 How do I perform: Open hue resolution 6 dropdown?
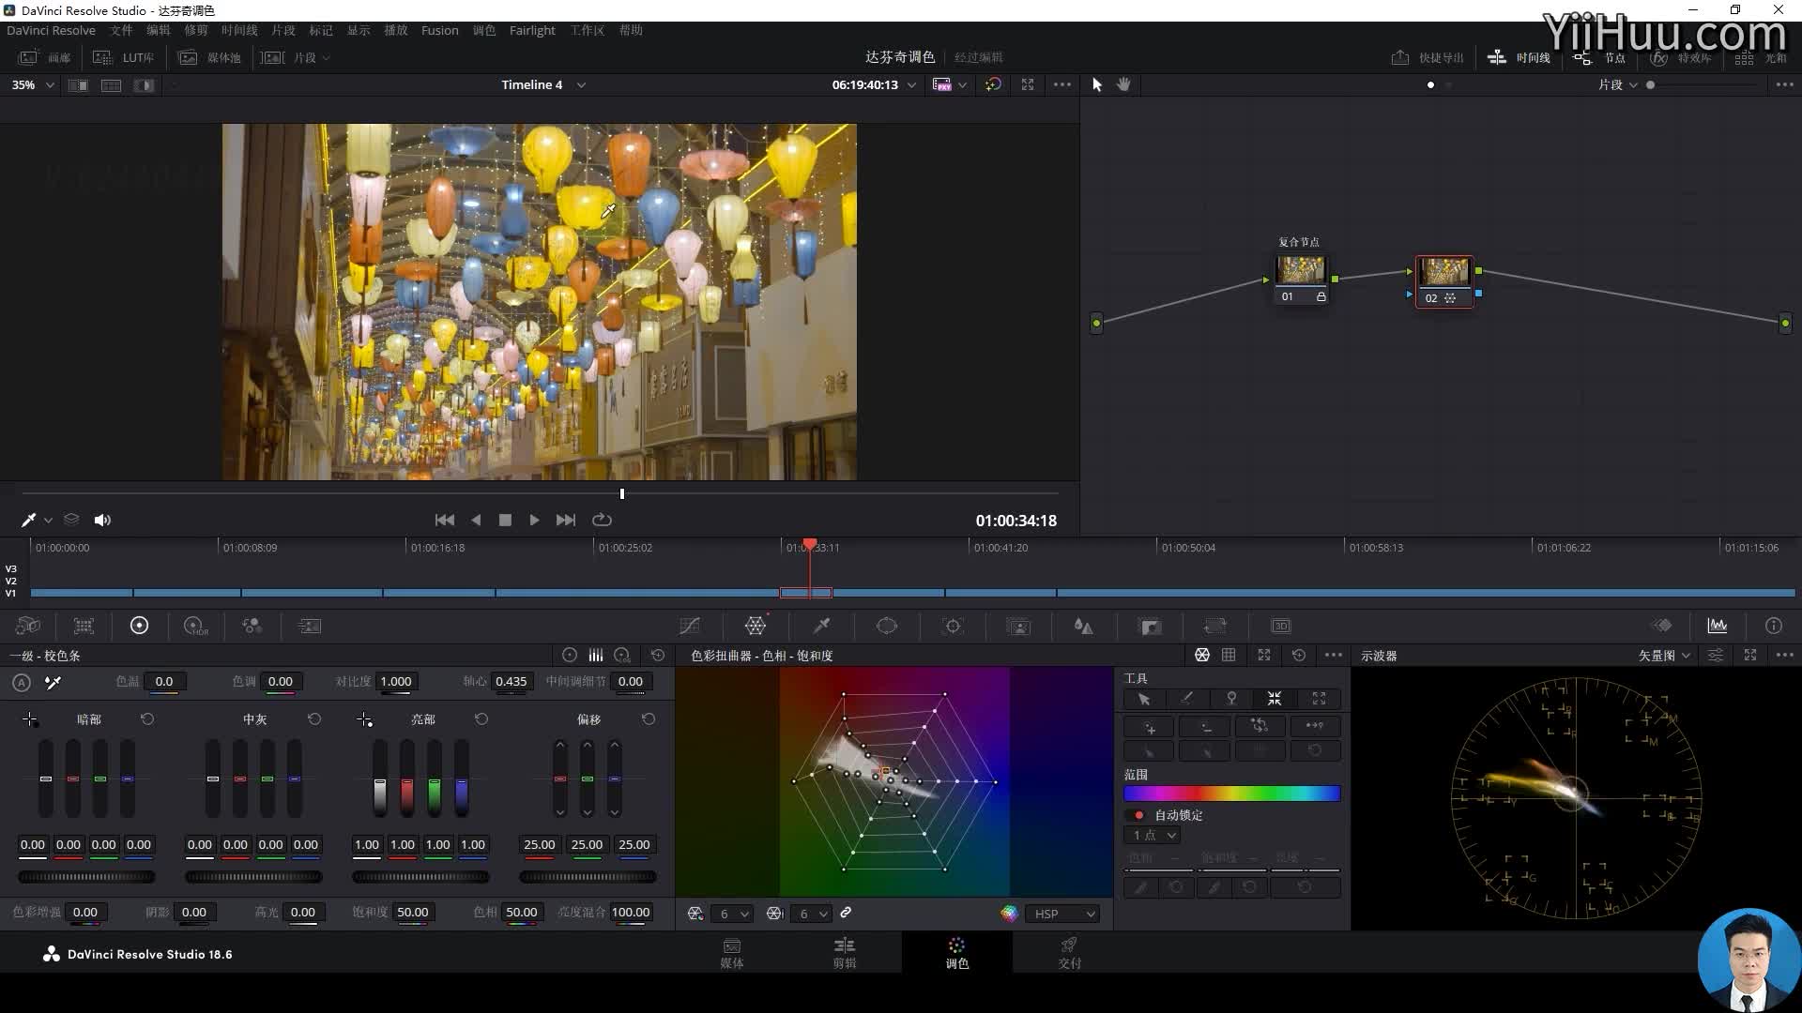coord(733,914)
